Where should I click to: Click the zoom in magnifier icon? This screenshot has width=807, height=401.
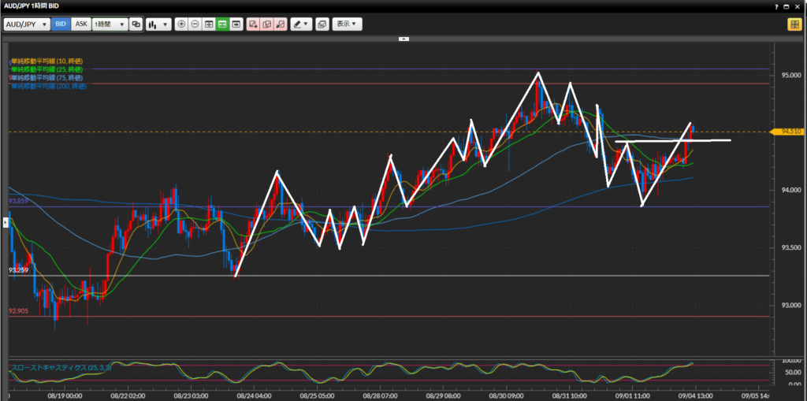pyautogui.click(x=182, y=24)
